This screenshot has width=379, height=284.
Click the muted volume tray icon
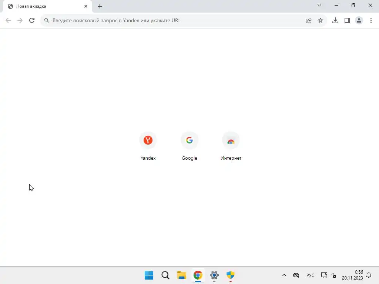click(333, 275)
